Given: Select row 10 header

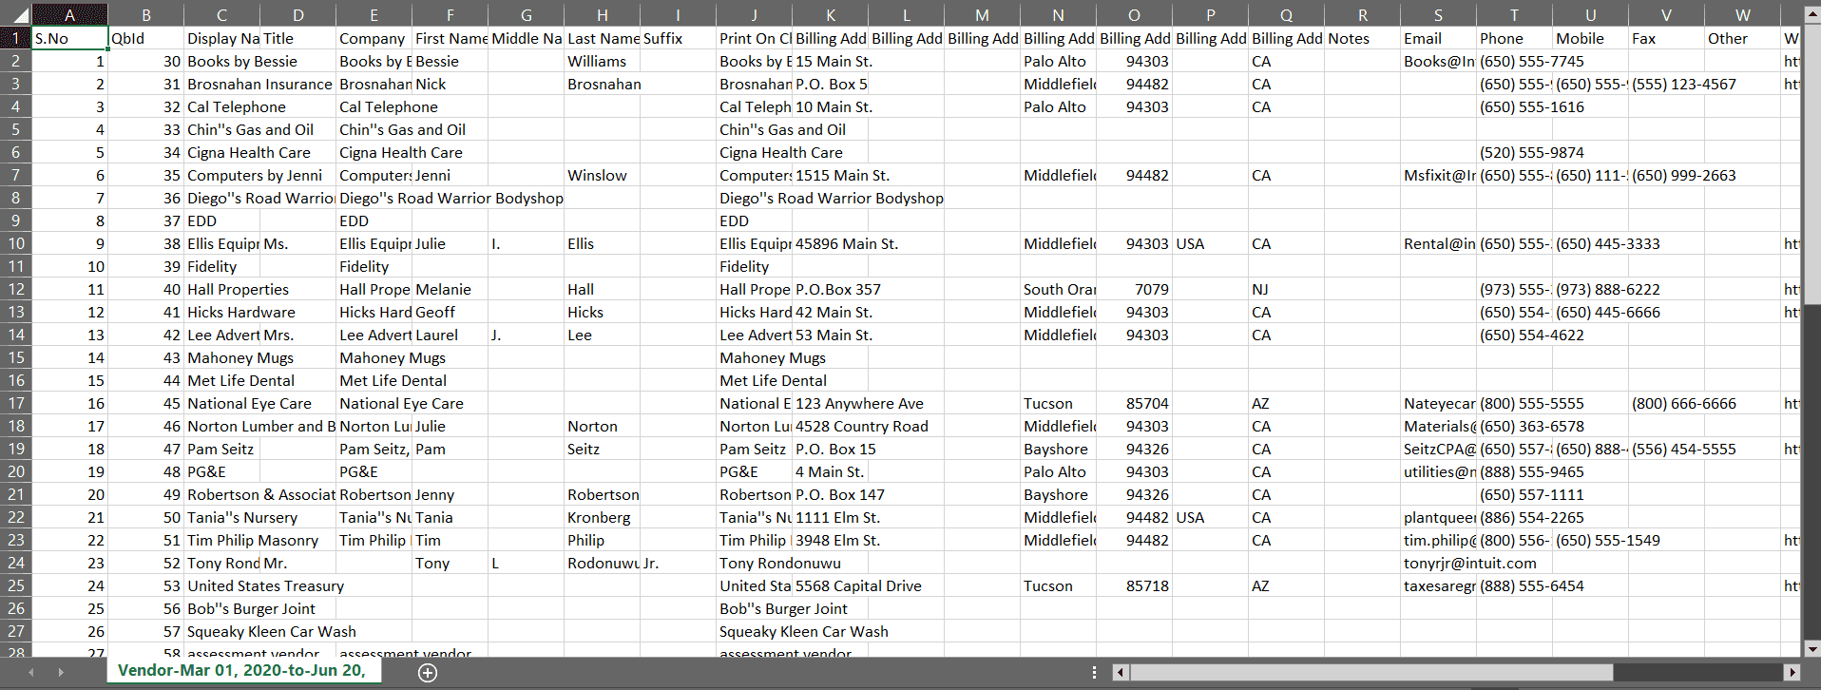Looking at the screenshot, I should 16,243.
